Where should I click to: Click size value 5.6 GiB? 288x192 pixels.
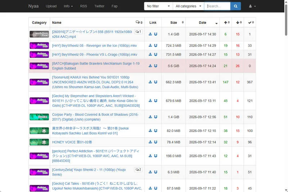click(x=174, y=66)
